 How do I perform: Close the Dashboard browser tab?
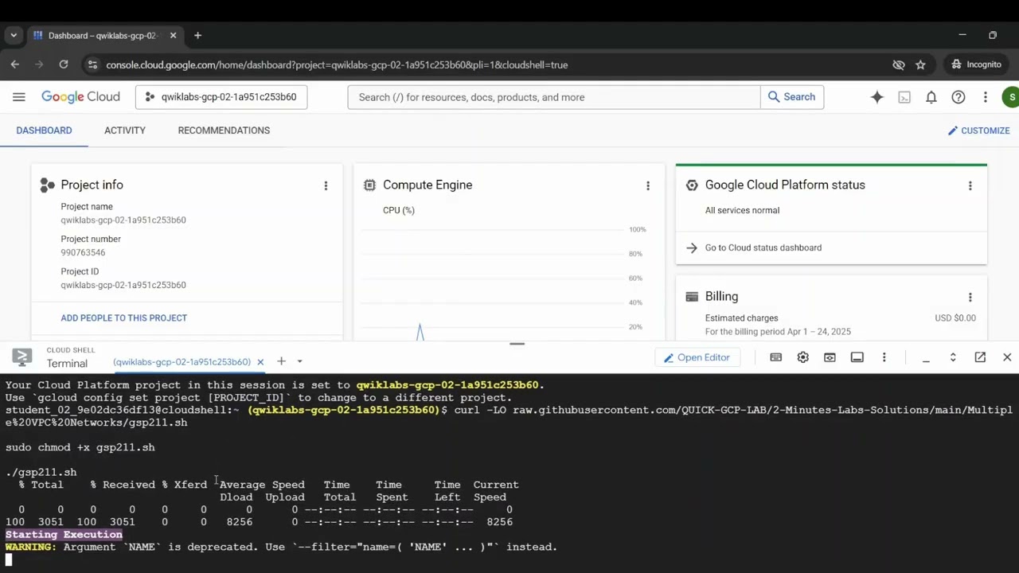(x=173, y=35)
